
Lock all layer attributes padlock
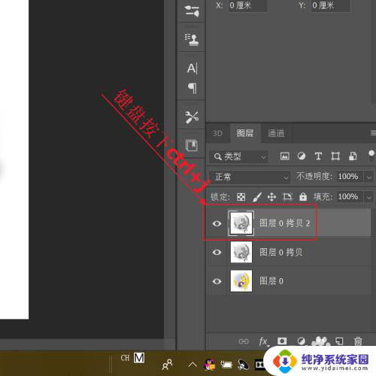coord(303,197)
